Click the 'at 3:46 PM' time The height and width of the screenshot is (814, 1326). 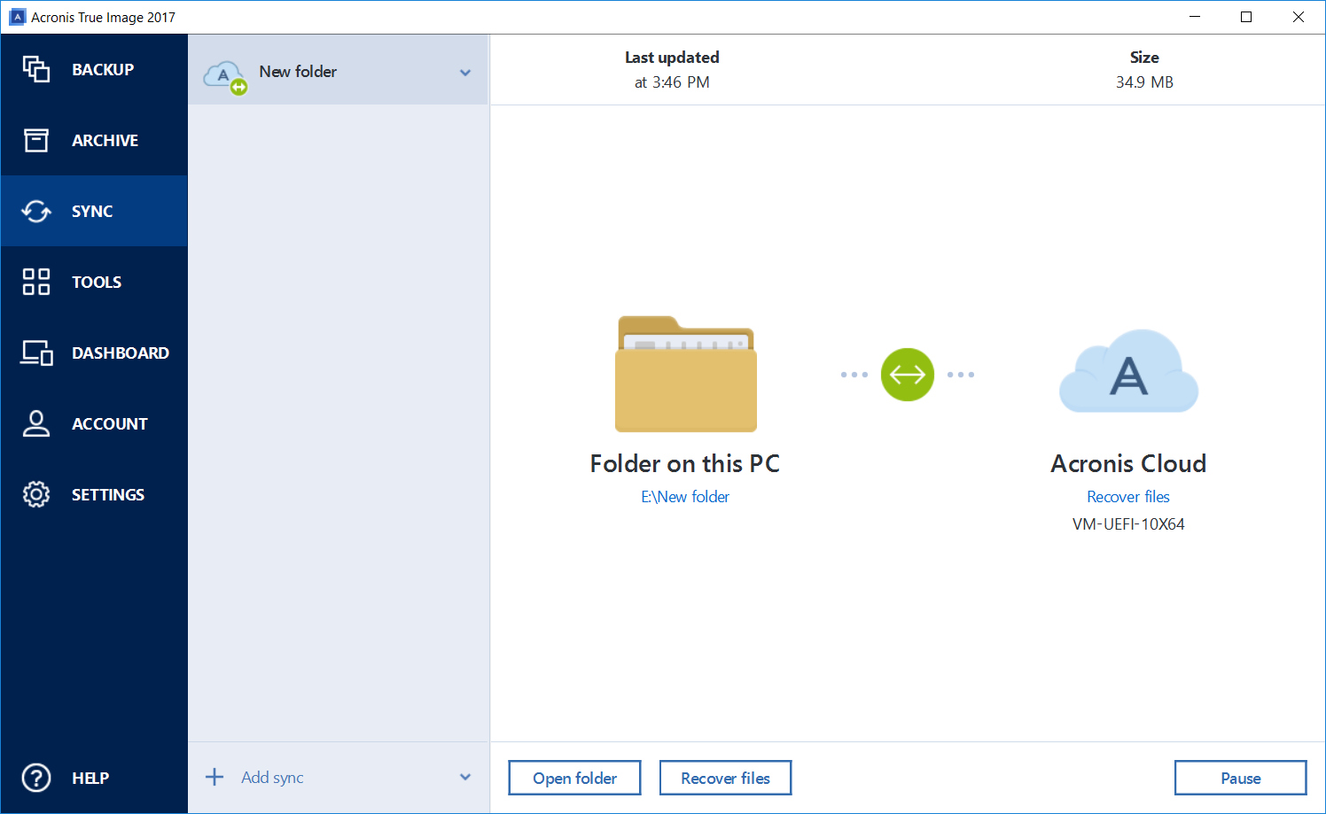click(672, 82)
